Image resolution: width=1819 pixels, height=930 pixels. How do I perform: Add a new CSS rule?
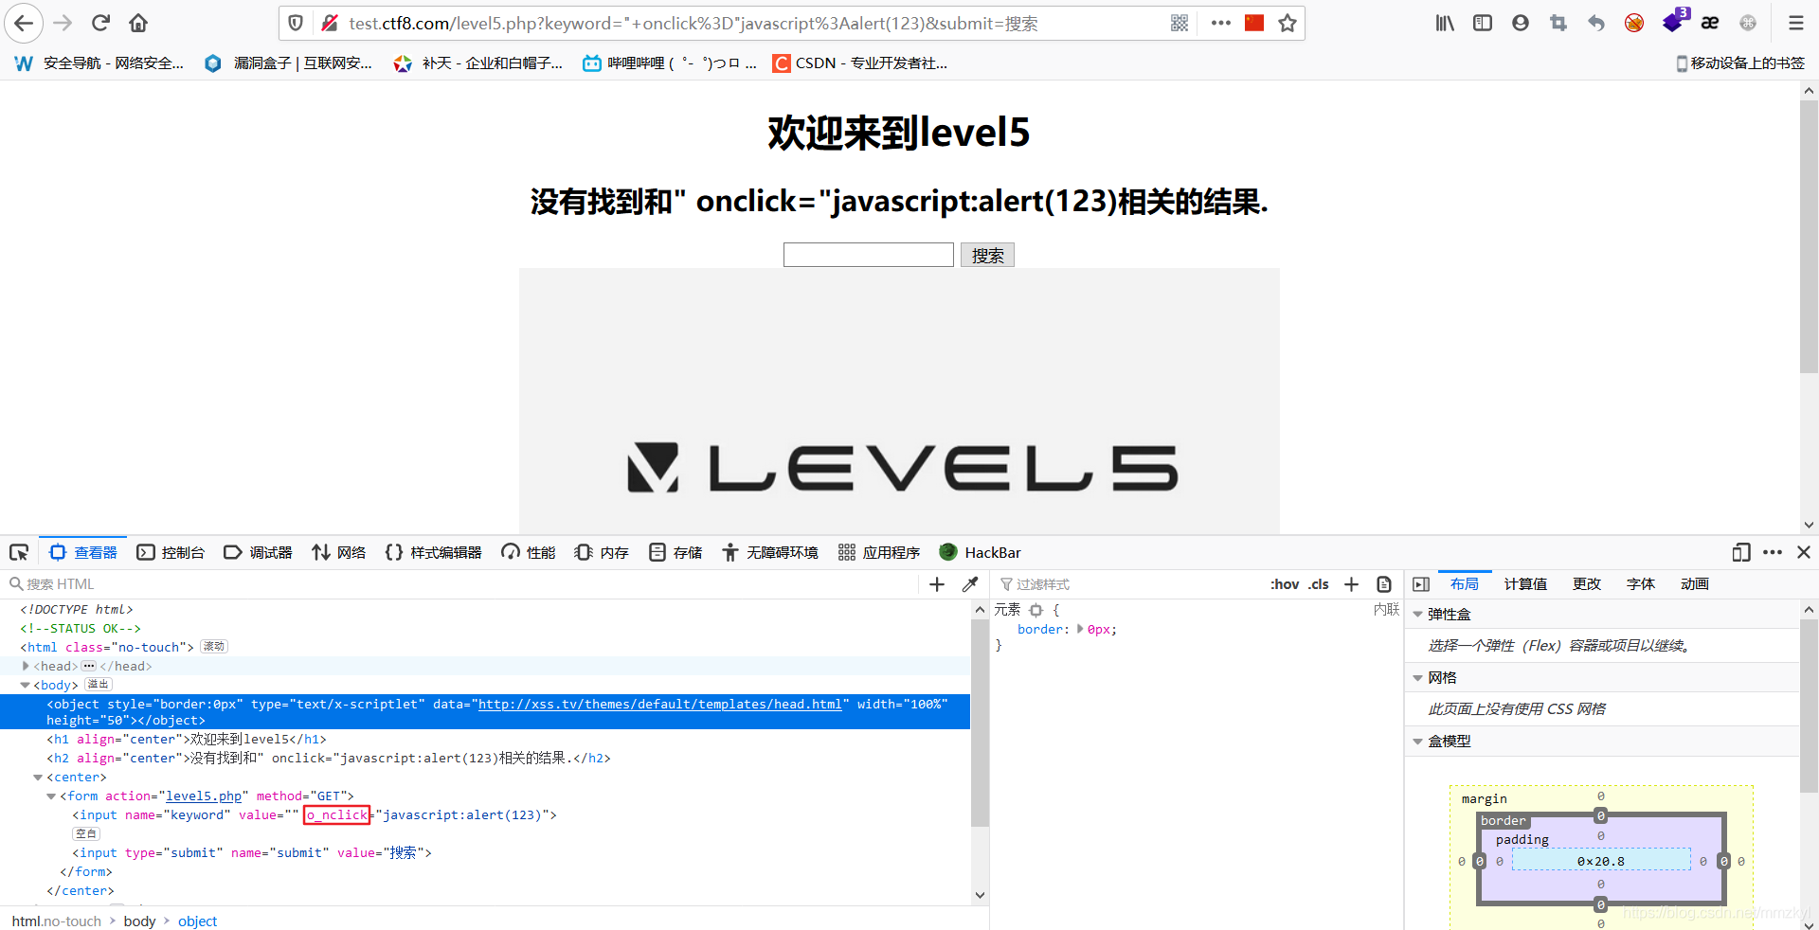(x=1352, y=584)
